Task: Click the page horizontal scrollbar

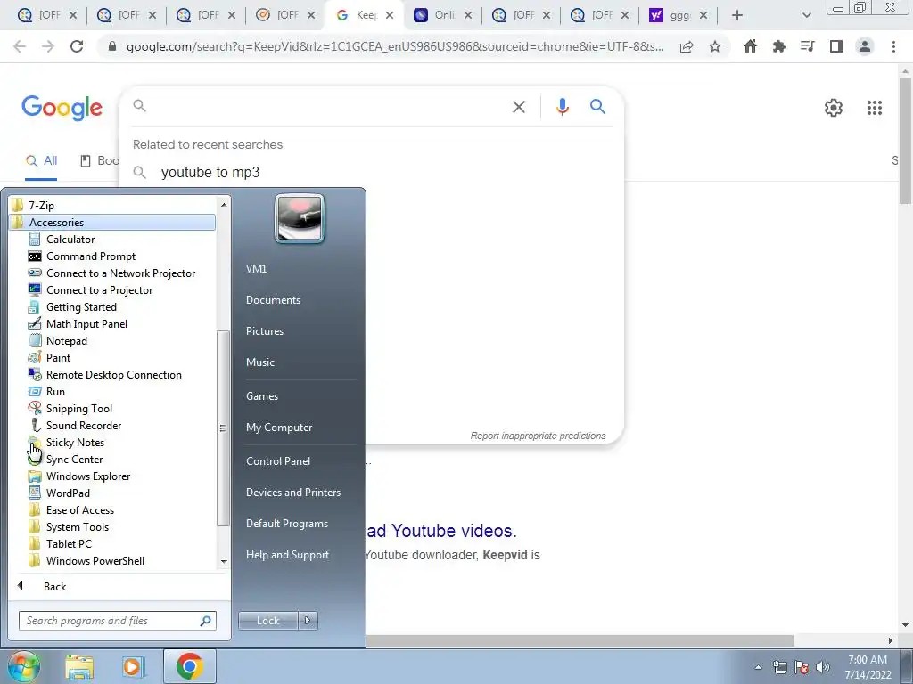Action: click(x=580, y=640)
